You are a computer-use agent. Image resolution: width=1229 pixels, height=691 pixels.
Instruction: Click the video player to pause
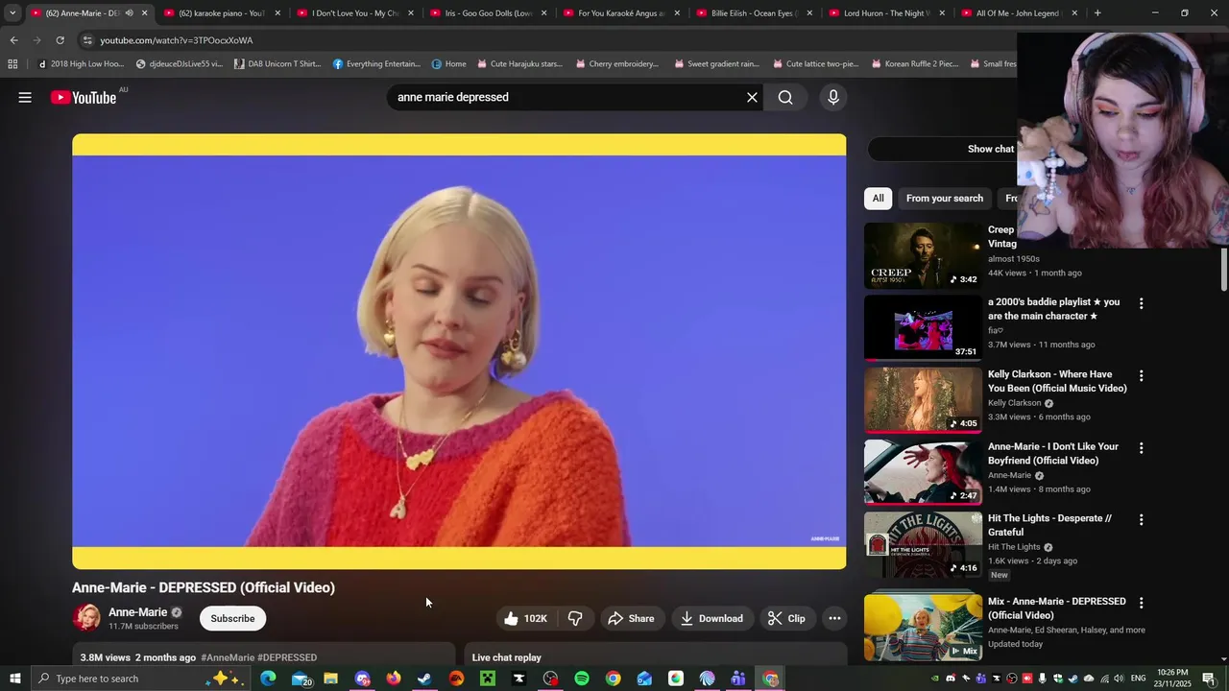459,351
